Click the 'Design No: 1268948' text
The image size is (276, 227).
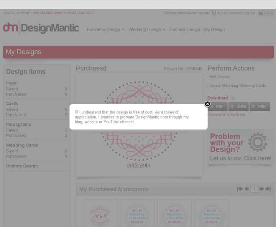183,69
